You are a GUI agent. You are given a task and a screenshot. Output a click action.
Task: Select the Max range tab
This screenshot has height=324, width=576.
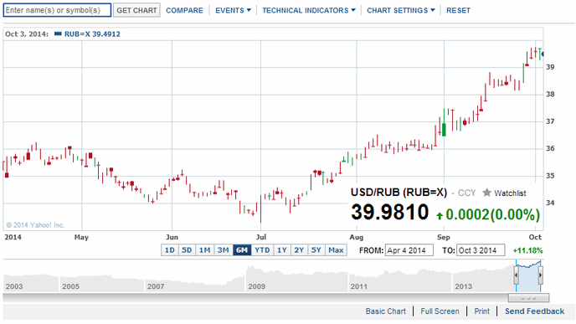tap(336, 250)
